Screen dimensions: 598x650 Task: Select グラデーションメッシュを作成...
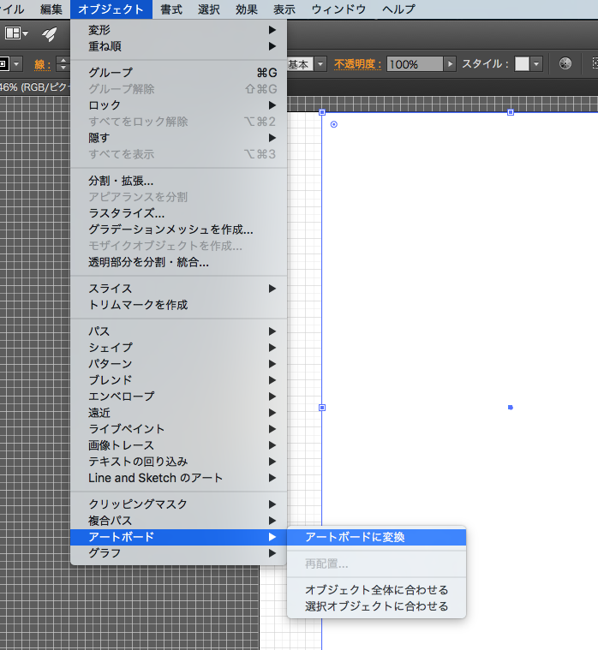tap(179, 230)
